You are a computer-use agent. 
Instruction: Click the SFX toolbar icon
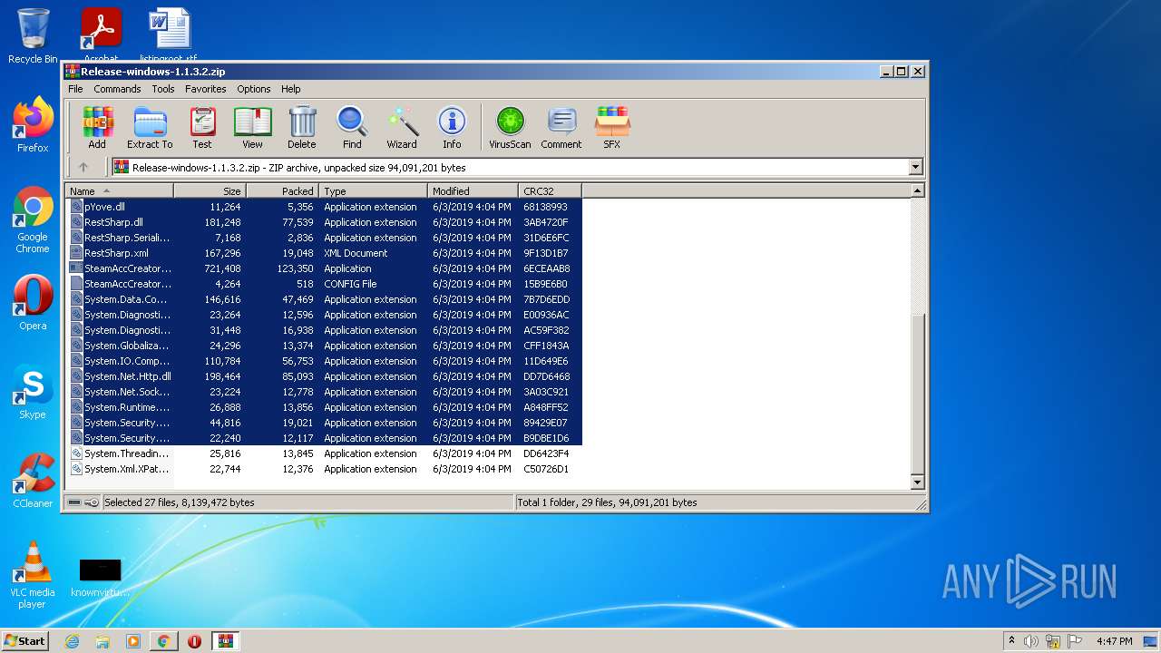coord(612,127)
